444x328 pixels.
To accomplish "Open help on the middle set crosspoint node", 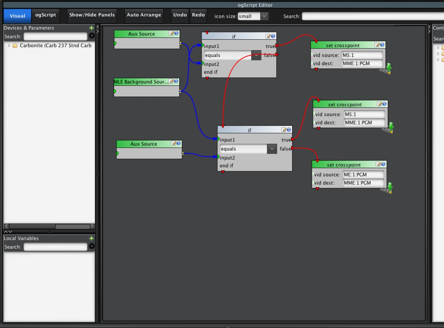I will click(x=384, y=104).
